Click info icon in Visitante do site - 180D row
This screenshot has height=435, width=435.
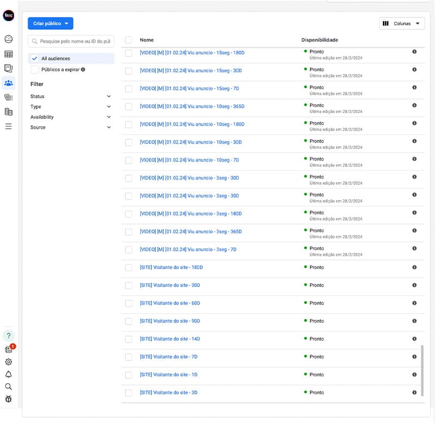[414, 267]
